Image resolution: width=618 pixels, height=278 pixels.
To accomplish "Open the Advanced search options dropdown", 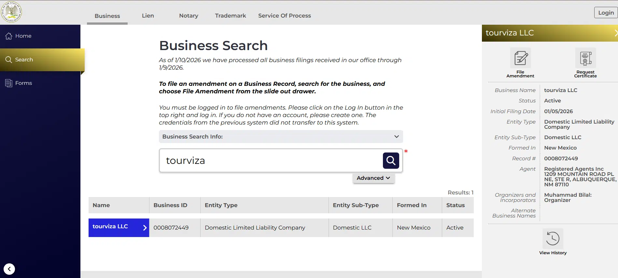I will [373, 178].
